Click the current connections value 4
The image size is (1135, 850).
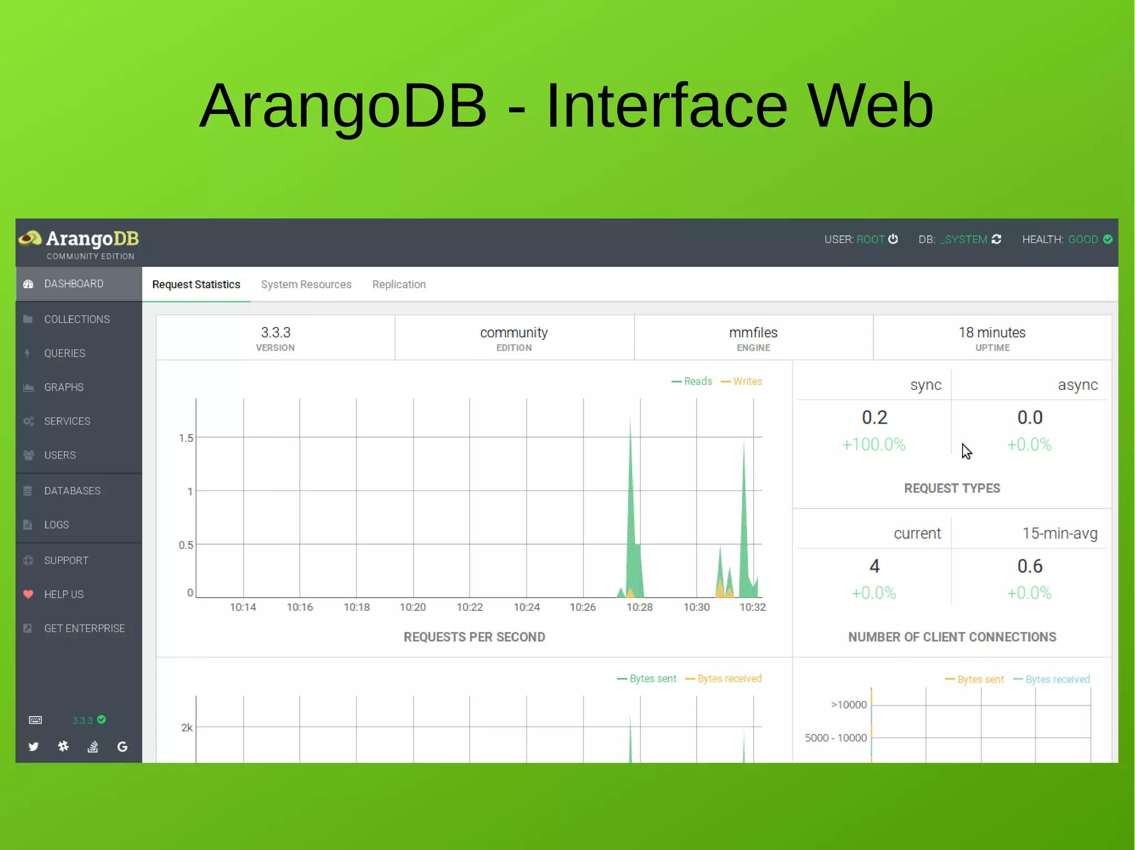pos(875,566)
